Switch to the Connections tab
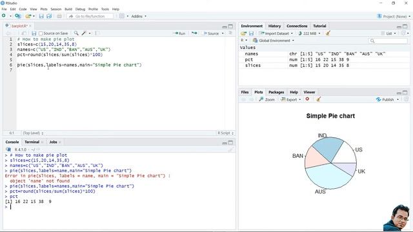413x232 pixels. [297, 26]
